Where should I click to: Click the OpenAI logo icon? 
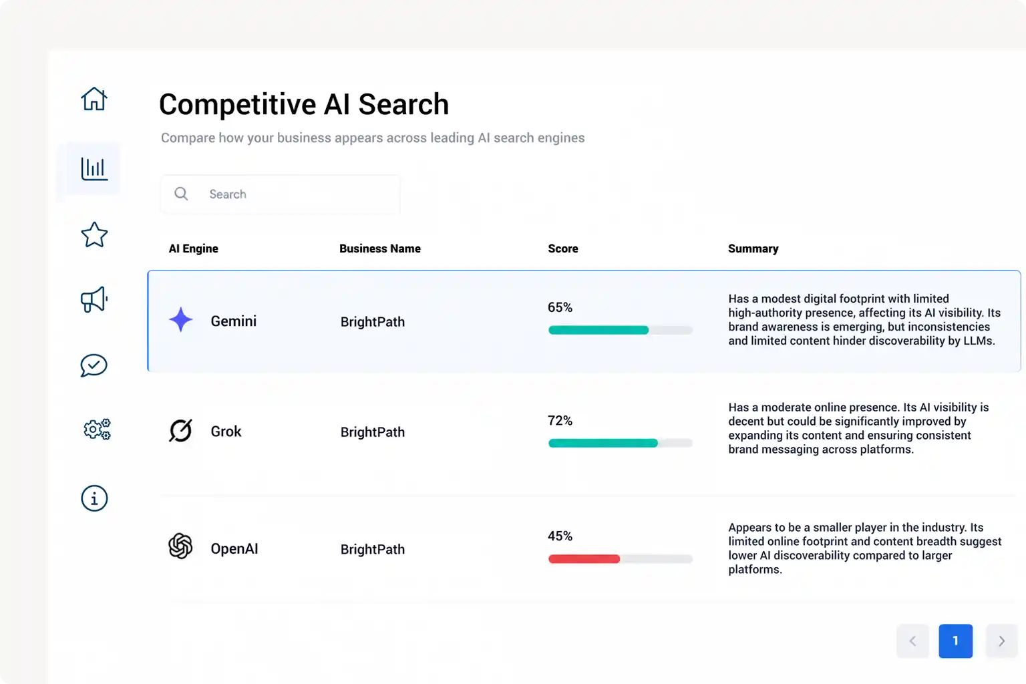click(180, 546)
